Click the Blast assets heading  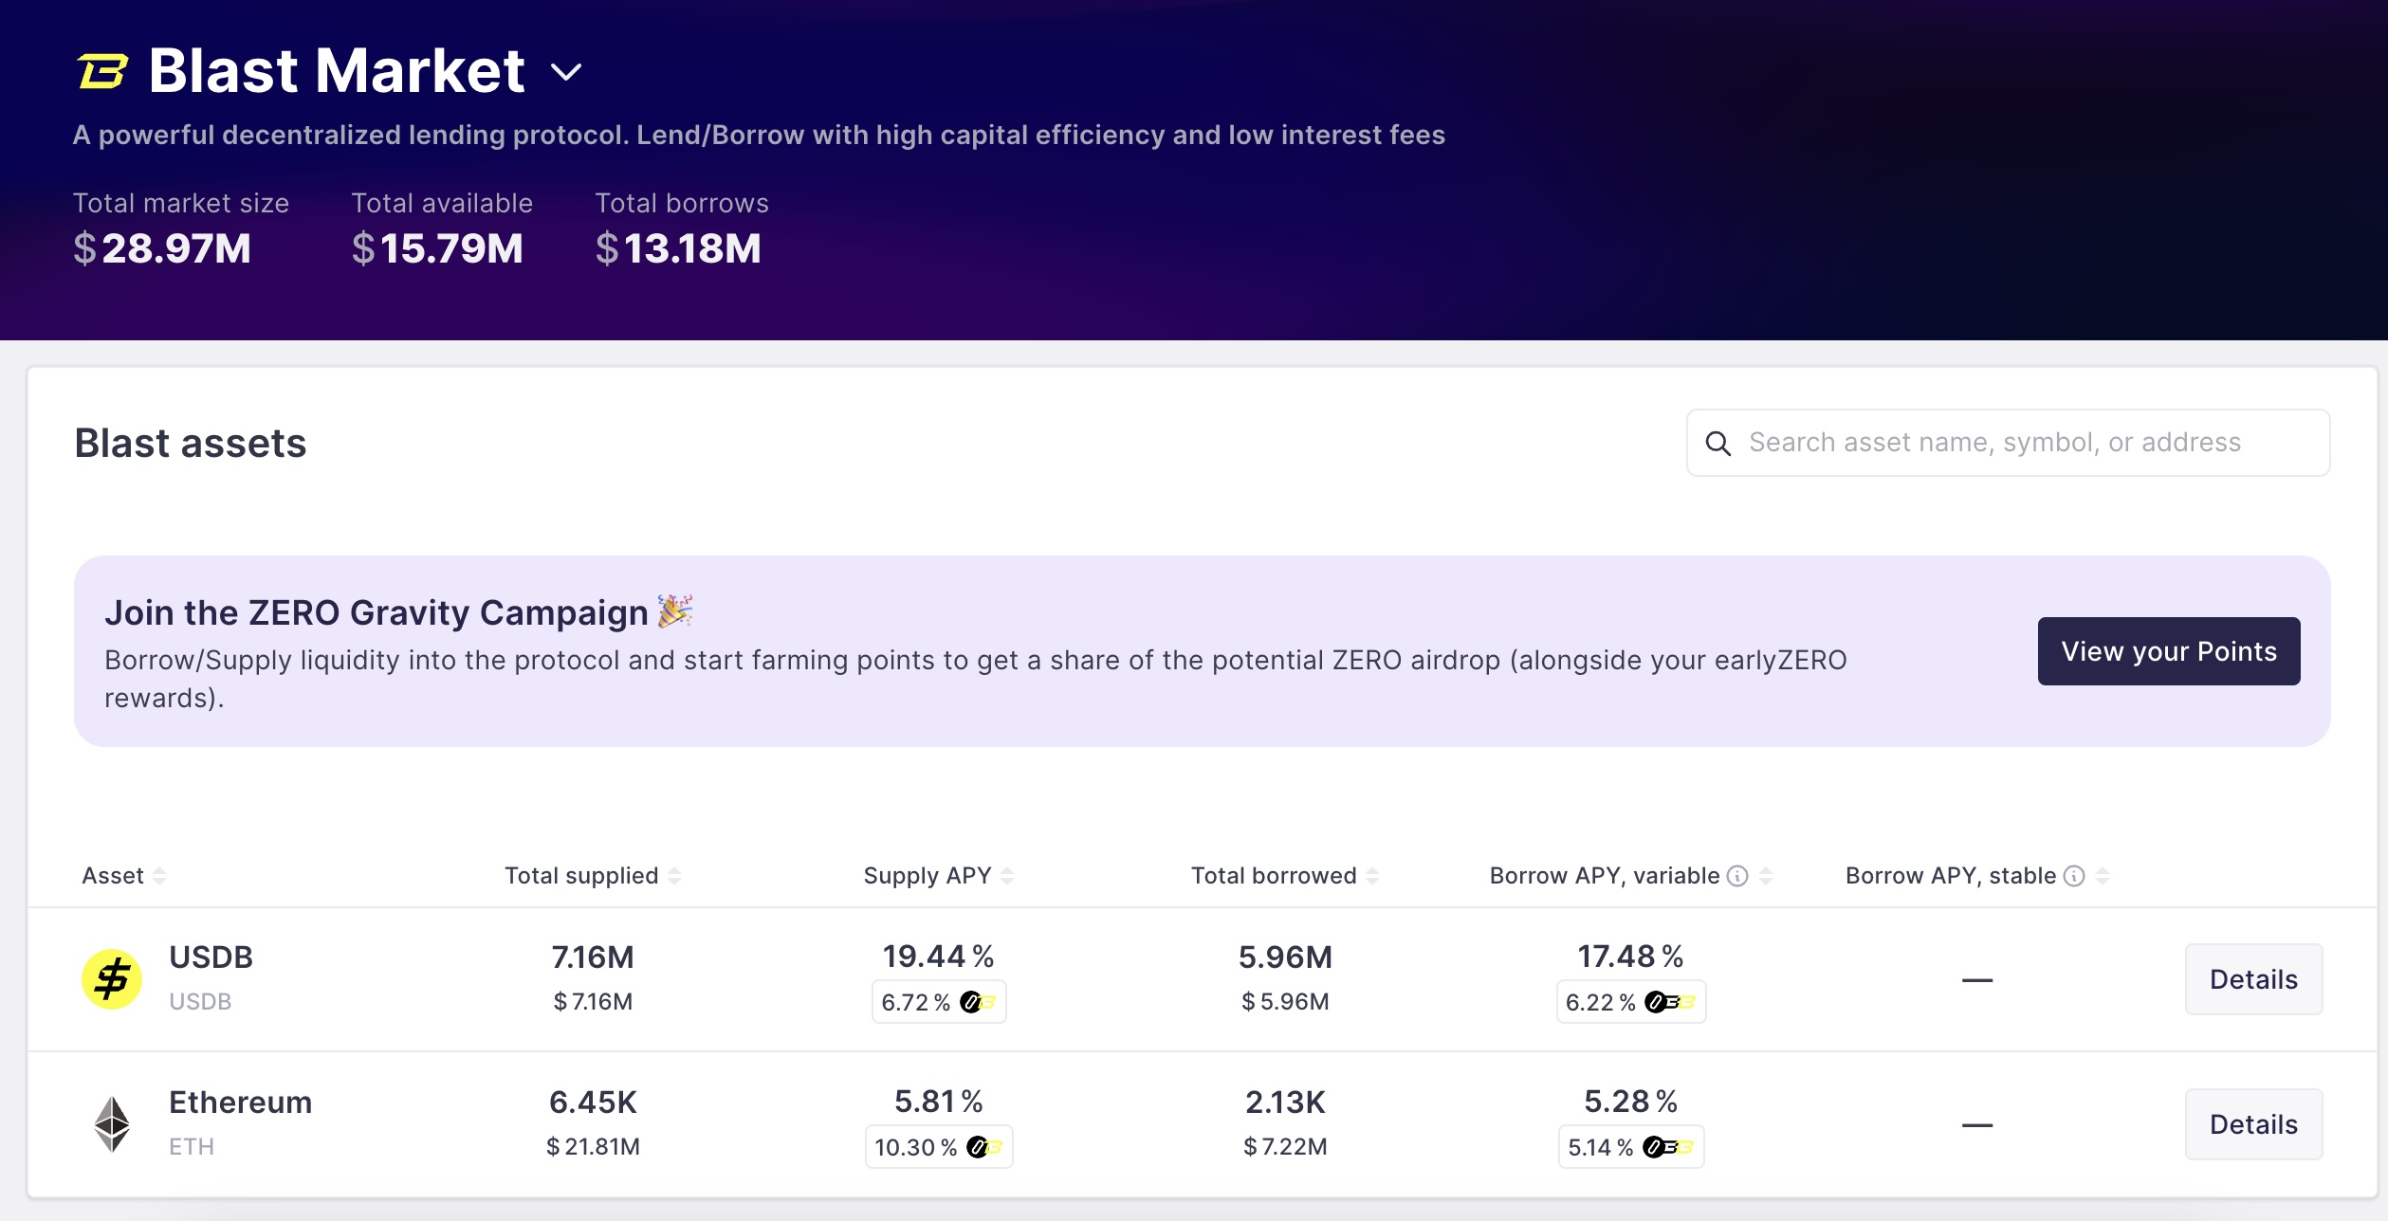click(191, 443)
